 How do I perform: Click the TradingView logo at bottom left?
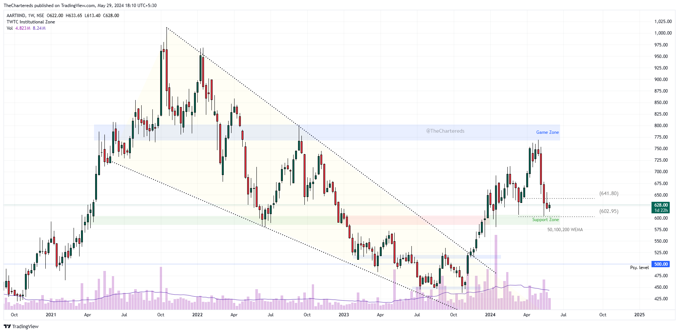pyautogui.click(x=21, y=326)
